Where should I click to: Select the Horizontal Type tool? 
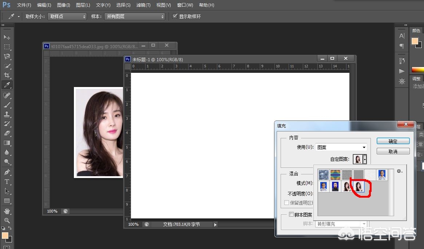click(7, 182)
